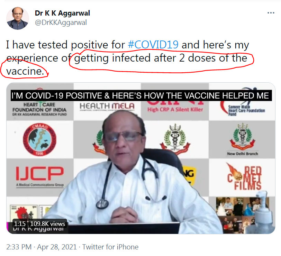Click the 109.8K views counter
The height and width of the screenshot is (256, 281).
pos(48,224)
